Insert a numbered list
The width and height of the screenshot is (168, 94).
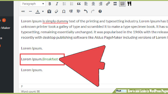pyautogui.click(x=71, y=4)
